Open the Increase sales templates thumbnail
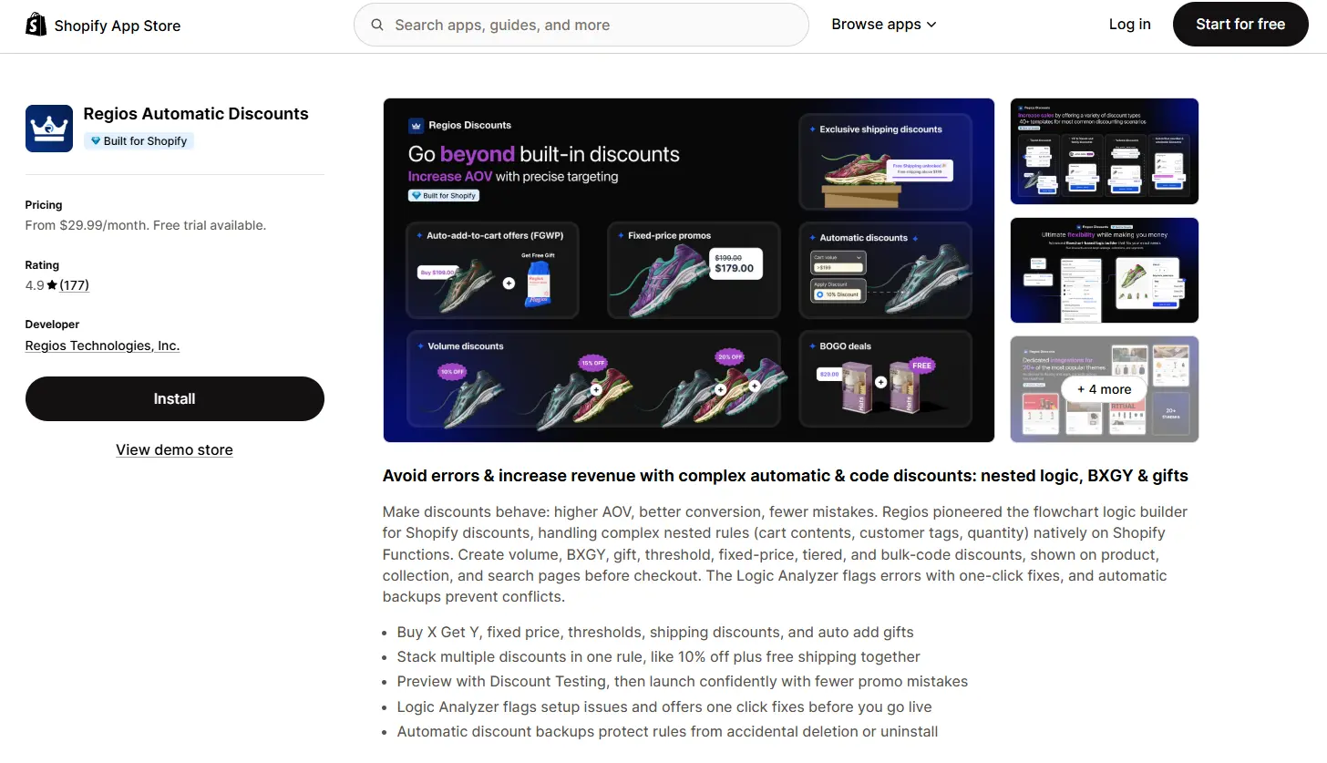This screenshot has height=763, width=1327. click(x=1105, y=151)
